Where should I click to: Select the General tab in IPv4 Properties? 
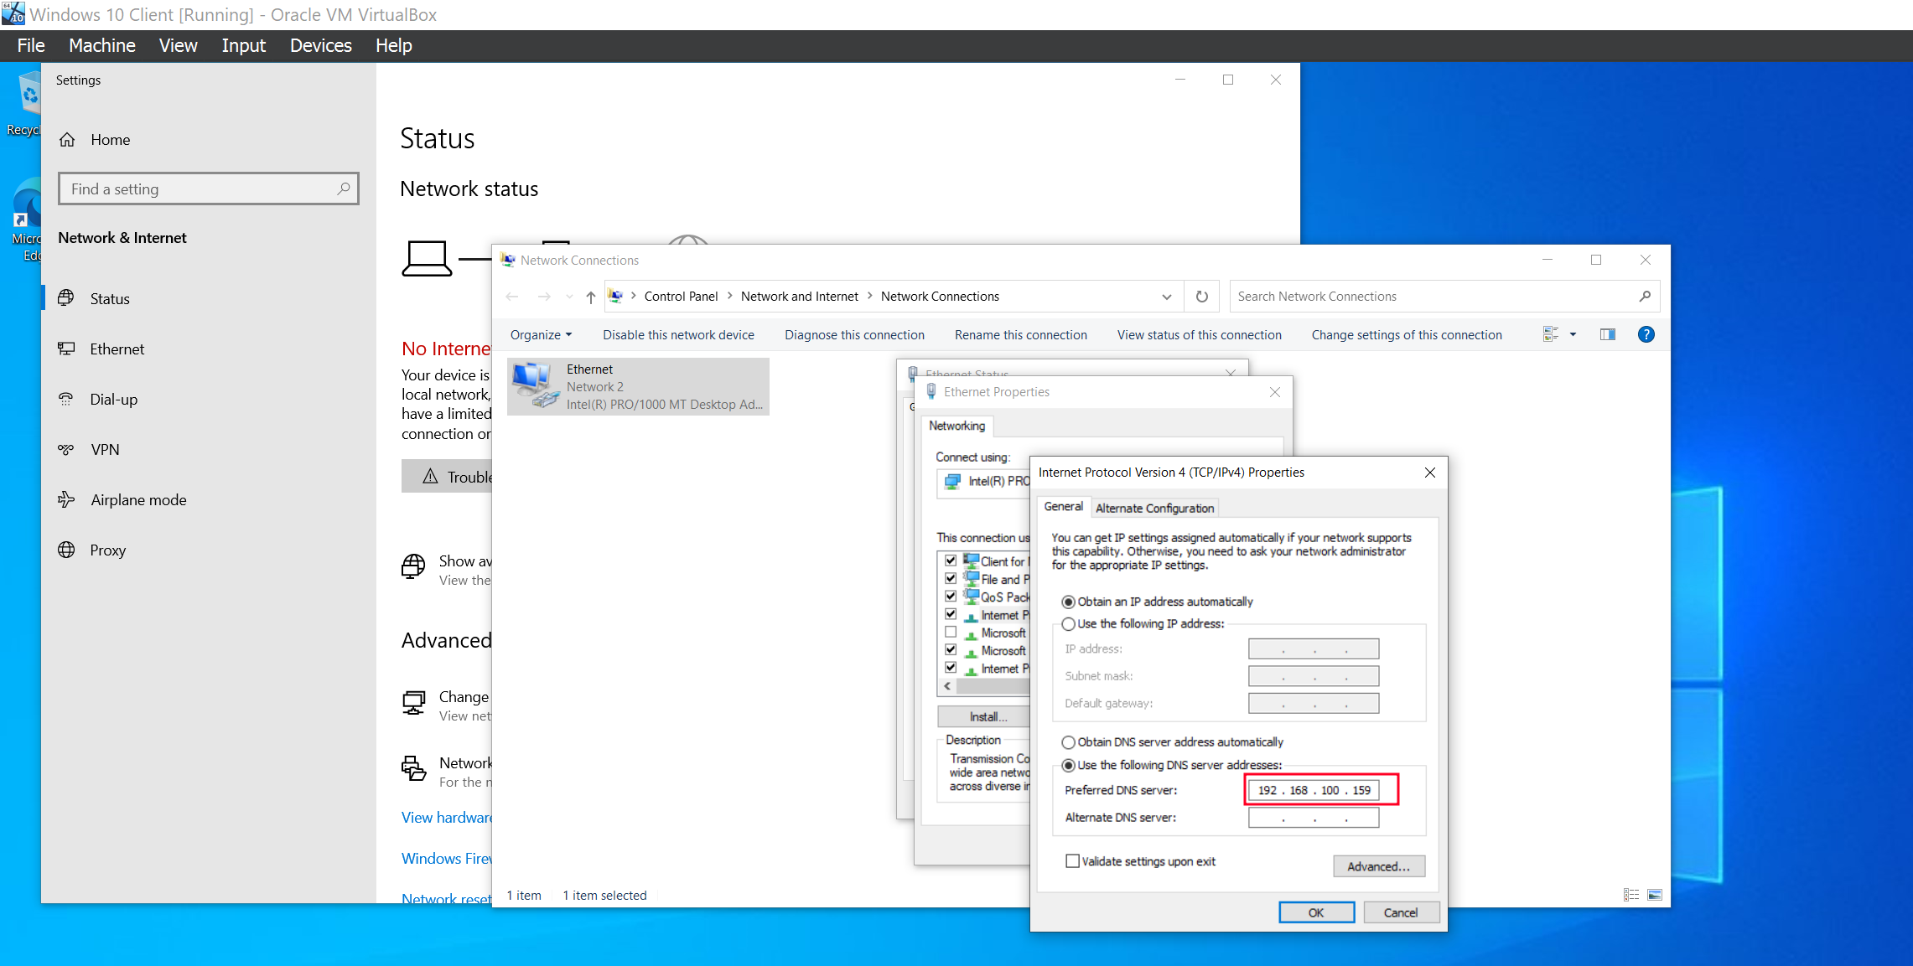1063,507
